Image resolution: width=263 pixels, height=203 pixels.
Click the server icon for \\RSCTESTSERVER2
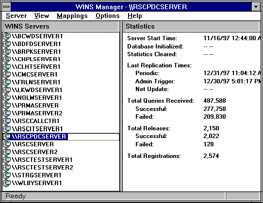pyautogui.click(x=7, y=167)
